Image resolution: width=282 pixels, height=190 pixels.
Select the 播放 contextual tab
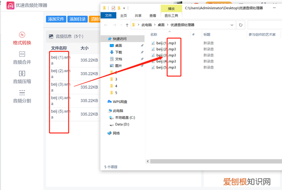click(x=171, y=8)
